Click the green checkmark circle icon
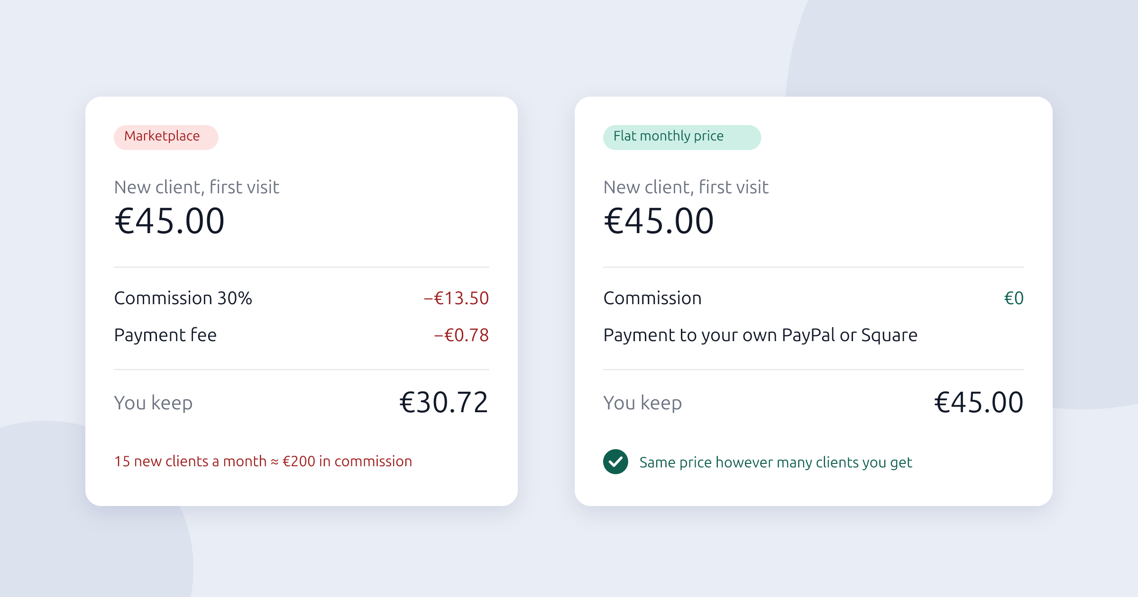The height and width of the screenshot is (597, 1138). (615, 461)
